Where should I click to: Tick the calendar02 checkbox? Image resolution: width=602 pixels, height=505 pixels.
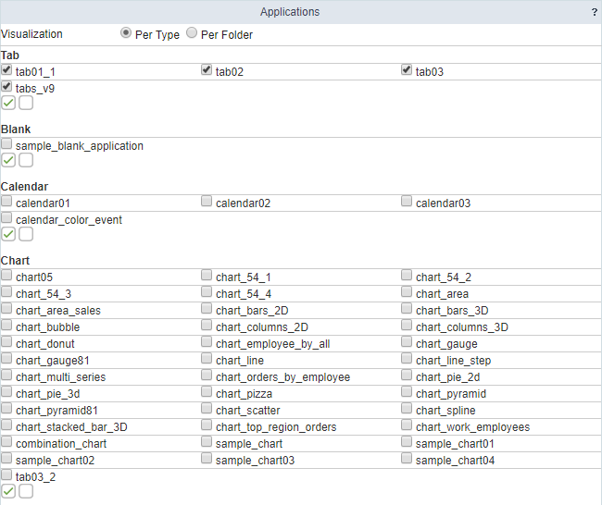[x=207, y=202]
